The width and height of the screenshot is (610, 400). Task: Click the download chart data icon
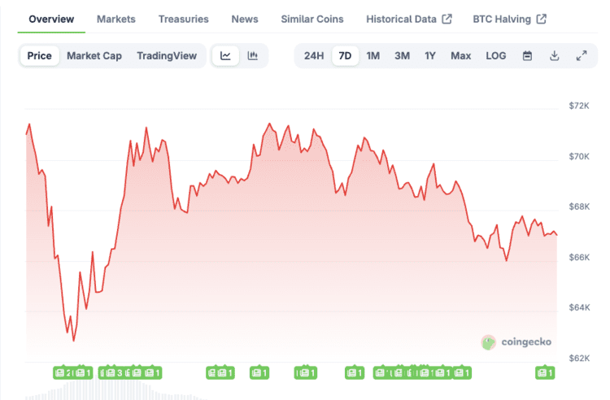554,56
